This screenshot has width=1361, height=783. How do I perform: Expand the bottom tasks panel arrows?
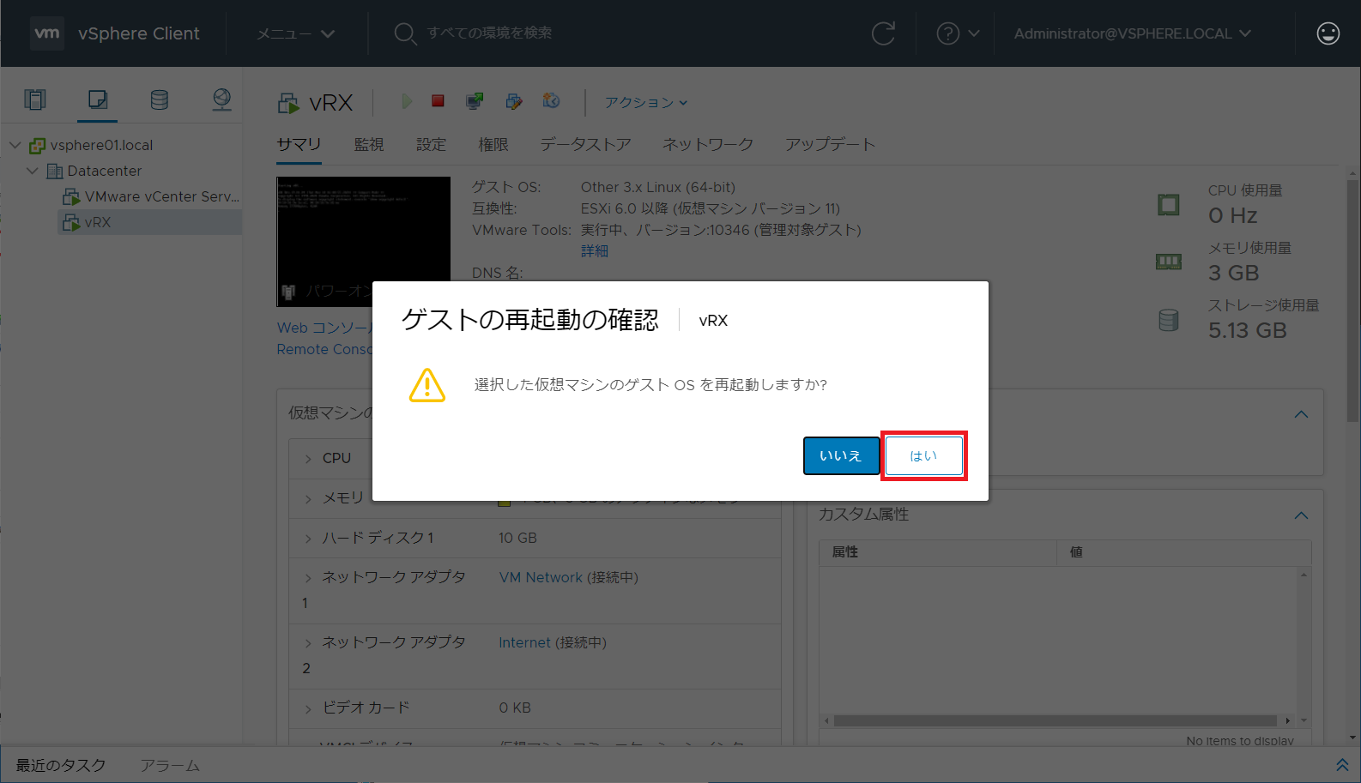(x=1342, y=764)
